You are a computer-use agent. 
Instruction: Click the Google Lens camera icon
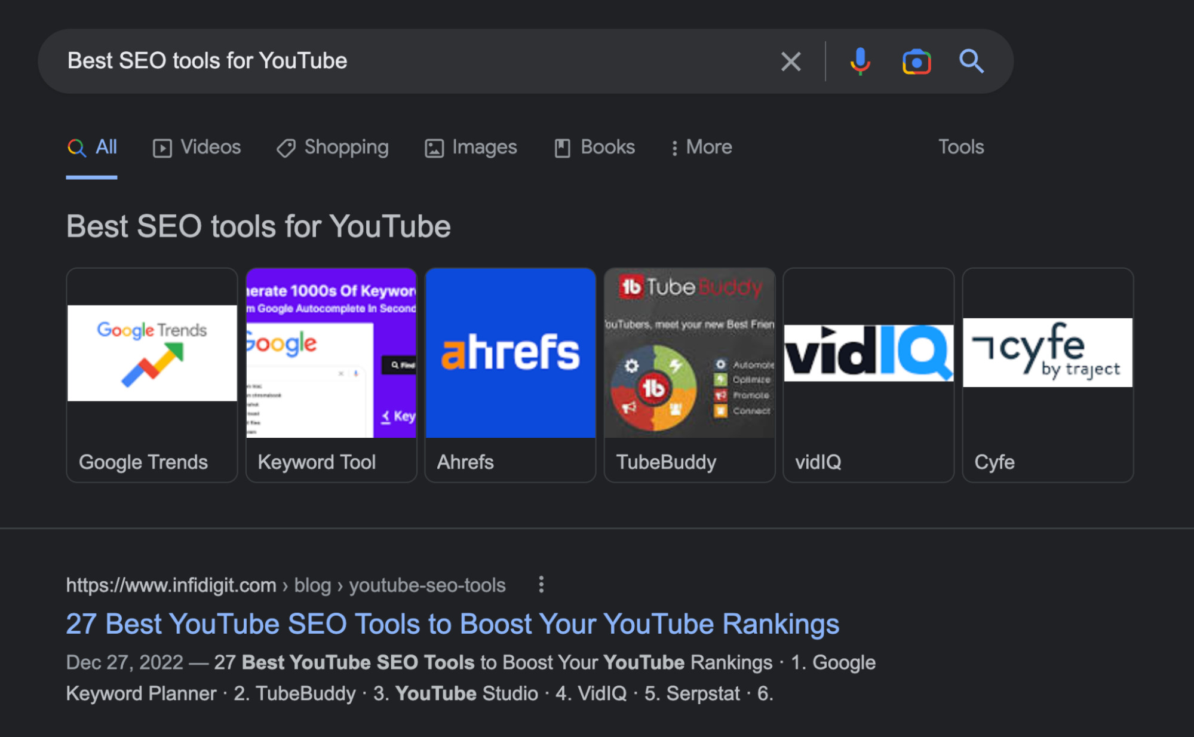click(916, 62)
